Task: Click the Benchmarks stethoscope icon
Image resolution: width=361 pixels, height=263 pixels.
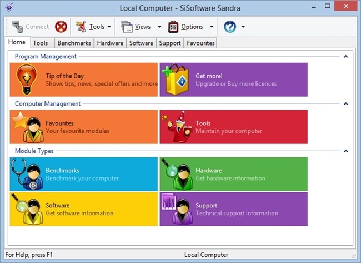Action: click(x=27, y=174)
